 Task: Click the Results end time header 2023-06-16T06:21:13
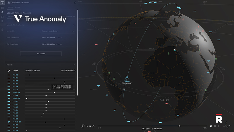click(68, 70)
